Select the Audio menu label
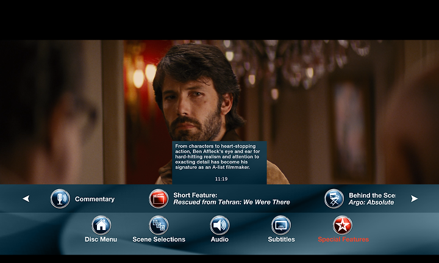439x263 pixels. [220, 239]
